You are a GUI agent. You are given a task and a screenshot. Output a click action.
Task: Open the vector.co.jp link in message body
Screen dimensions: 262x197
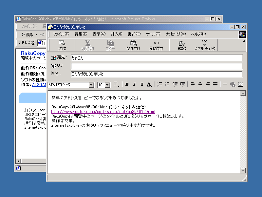pyautogui.click(x=103, y=112)
